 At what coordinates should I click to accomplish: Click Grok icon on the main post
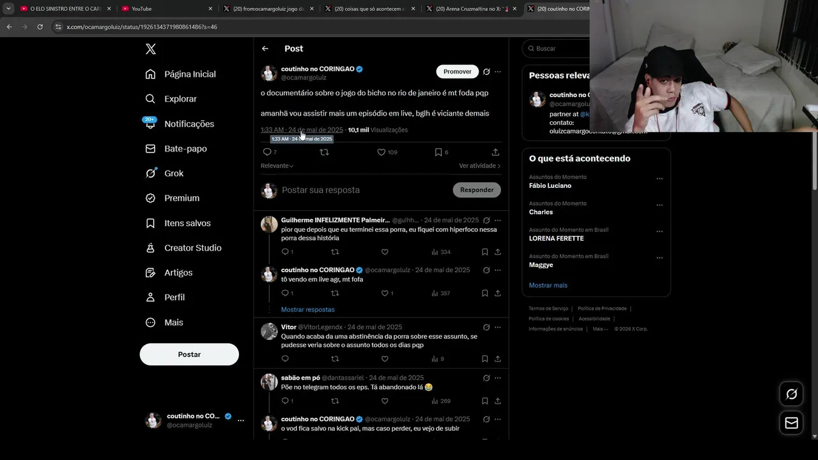coord(486,72)
